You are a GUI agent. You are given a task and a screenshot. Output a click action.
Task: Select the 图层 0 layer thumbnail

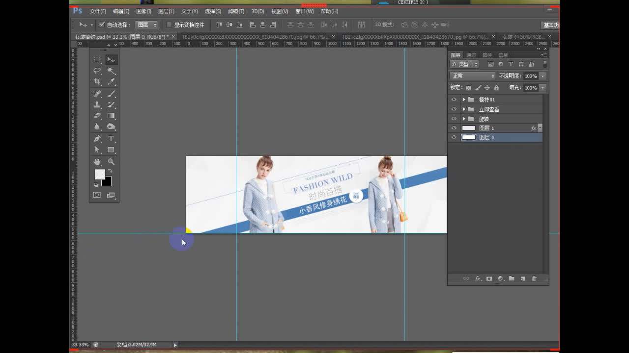point(469,137)
